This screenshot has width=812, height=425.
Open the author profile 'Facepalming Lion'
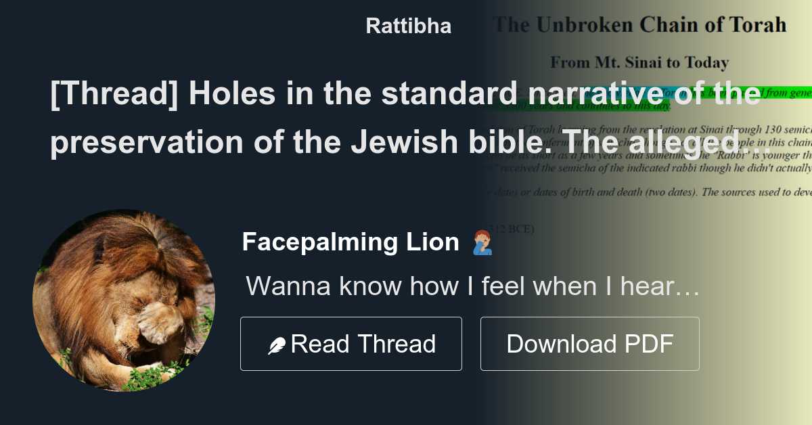pos(351,242)
